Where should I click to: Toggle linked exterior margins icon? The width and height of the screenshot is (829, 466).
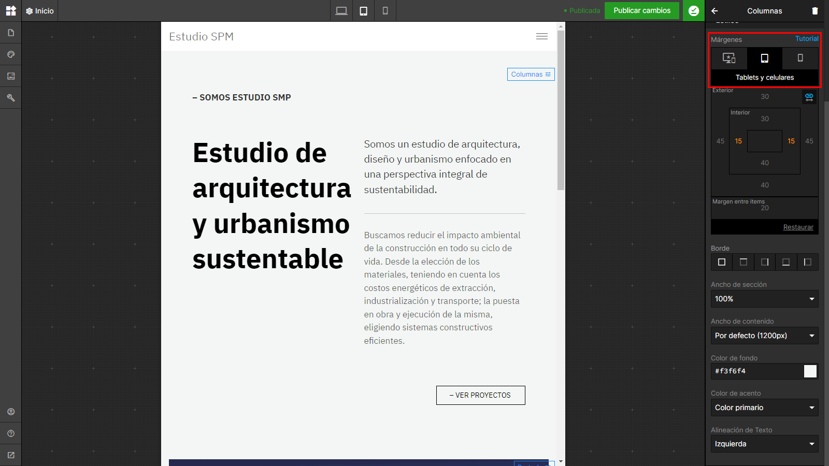pos(809,97)
